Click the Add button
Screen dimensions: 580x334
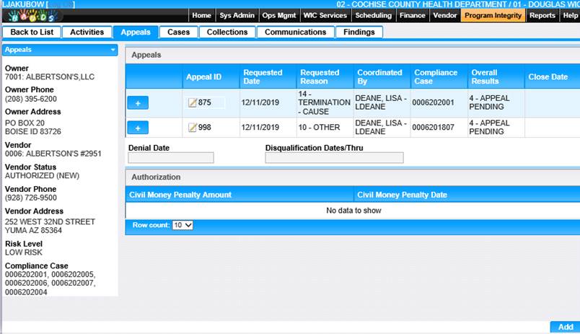pyautogui.click(x=565, y=327)
